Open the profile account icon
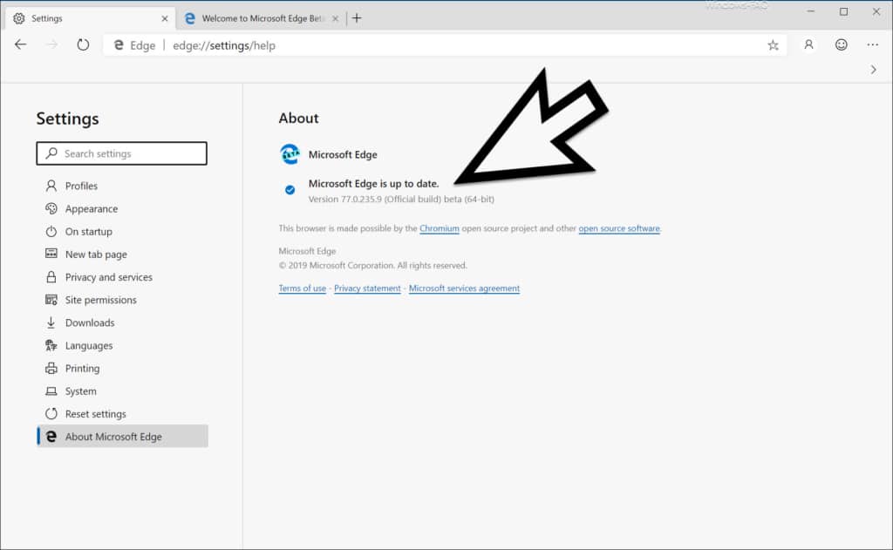The image size is (893, 550). pyautogui.click(x=808, y=44)
